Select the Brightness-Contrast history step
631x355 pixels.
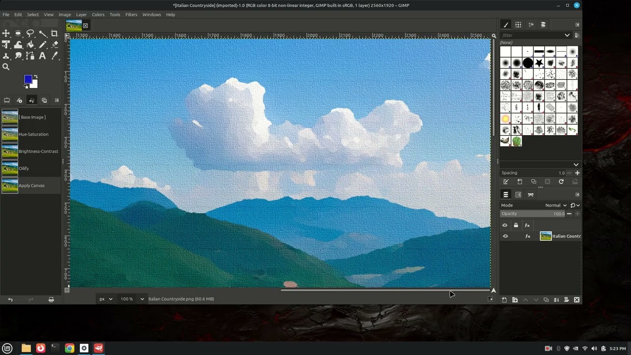(x=31, y=151)
